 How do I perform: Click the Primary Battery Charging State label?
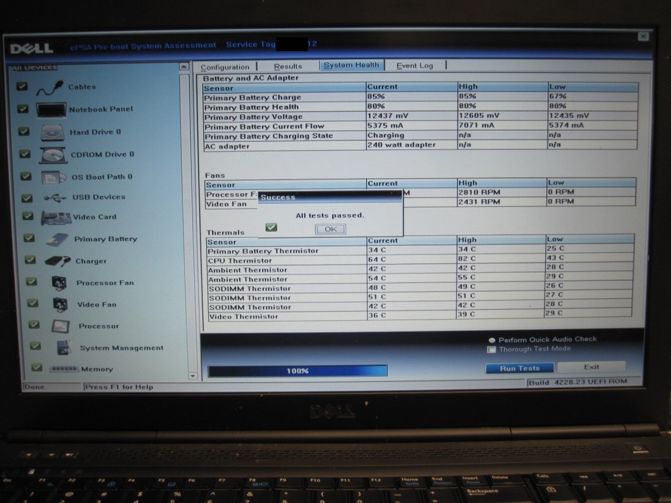point(269,136)
